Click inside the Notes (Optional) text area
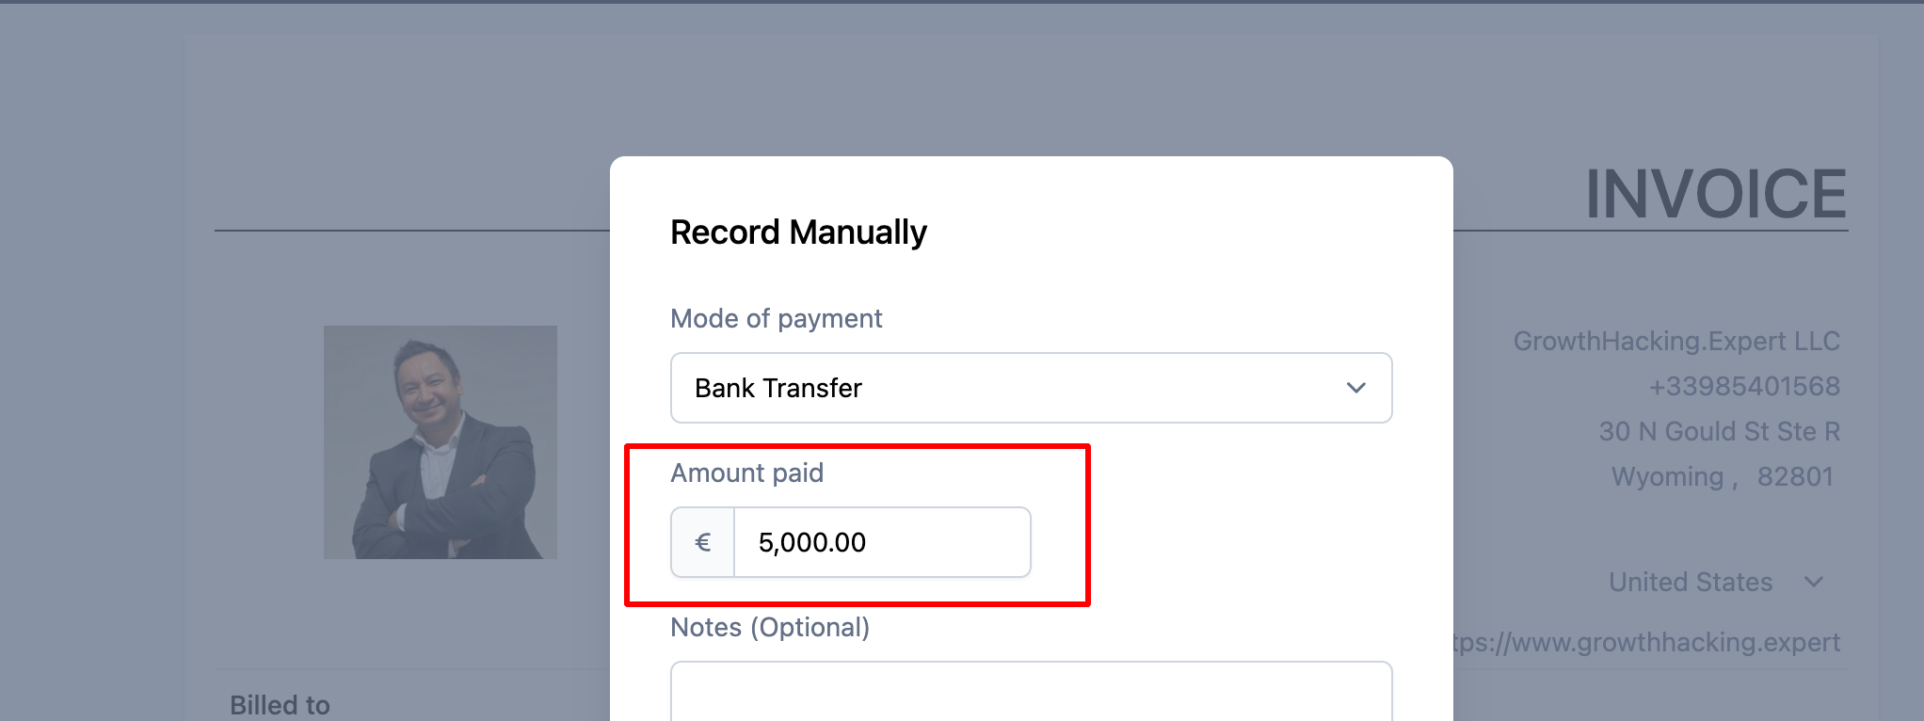The image size is (1924, 721). (x=1031, y=697)
